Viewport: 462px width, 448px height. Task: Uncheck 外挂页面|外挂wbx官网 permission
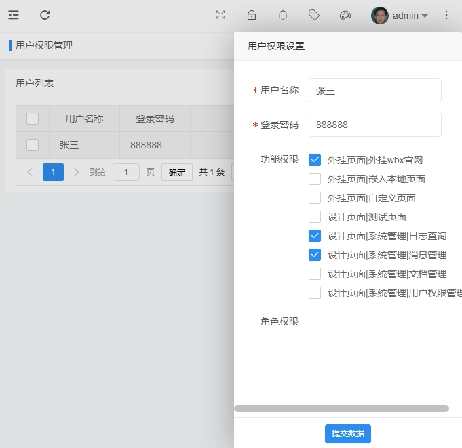[x=315, y=160]
